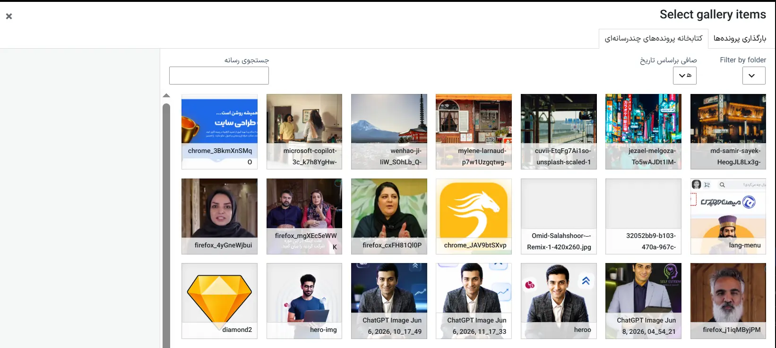
Task: Choose the lang-menu thumbnail
Action: (x=728, y=216)
